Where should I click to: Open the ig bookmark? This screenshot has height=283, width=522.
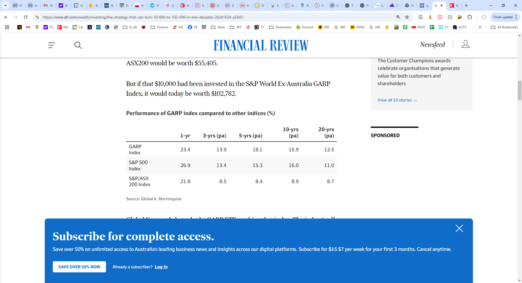pyautogui.click(x=20, y=27)
